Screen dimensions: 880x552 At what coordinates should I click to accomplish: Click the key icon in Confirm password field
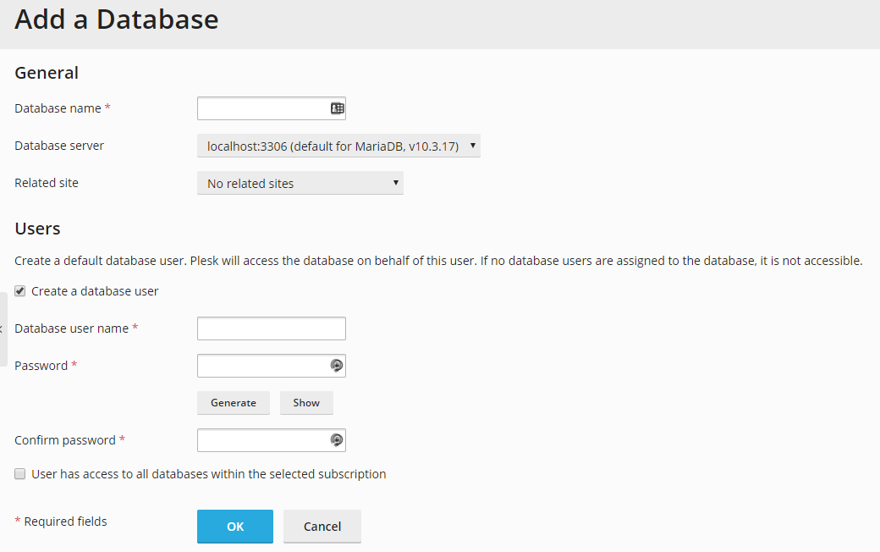coord(336,440)
